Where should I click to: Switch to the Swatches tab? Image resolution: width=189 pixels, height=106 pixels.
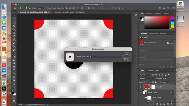coord(149,14)
